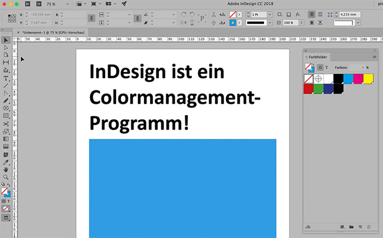Click the rotate 90° clockwise icon
This screenshot has height=238, width=383.
pos(184,14)
